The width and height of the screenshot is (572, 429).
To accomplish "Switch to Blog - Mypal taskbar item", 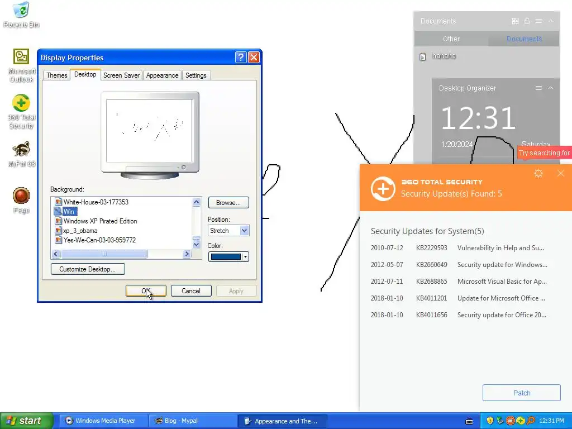I will click(192, 421).
